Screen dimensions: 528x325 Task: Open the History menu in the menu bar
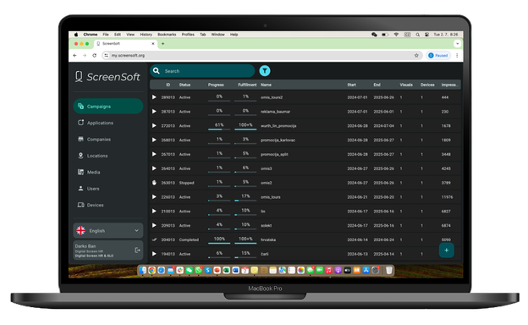pos(146,35)
